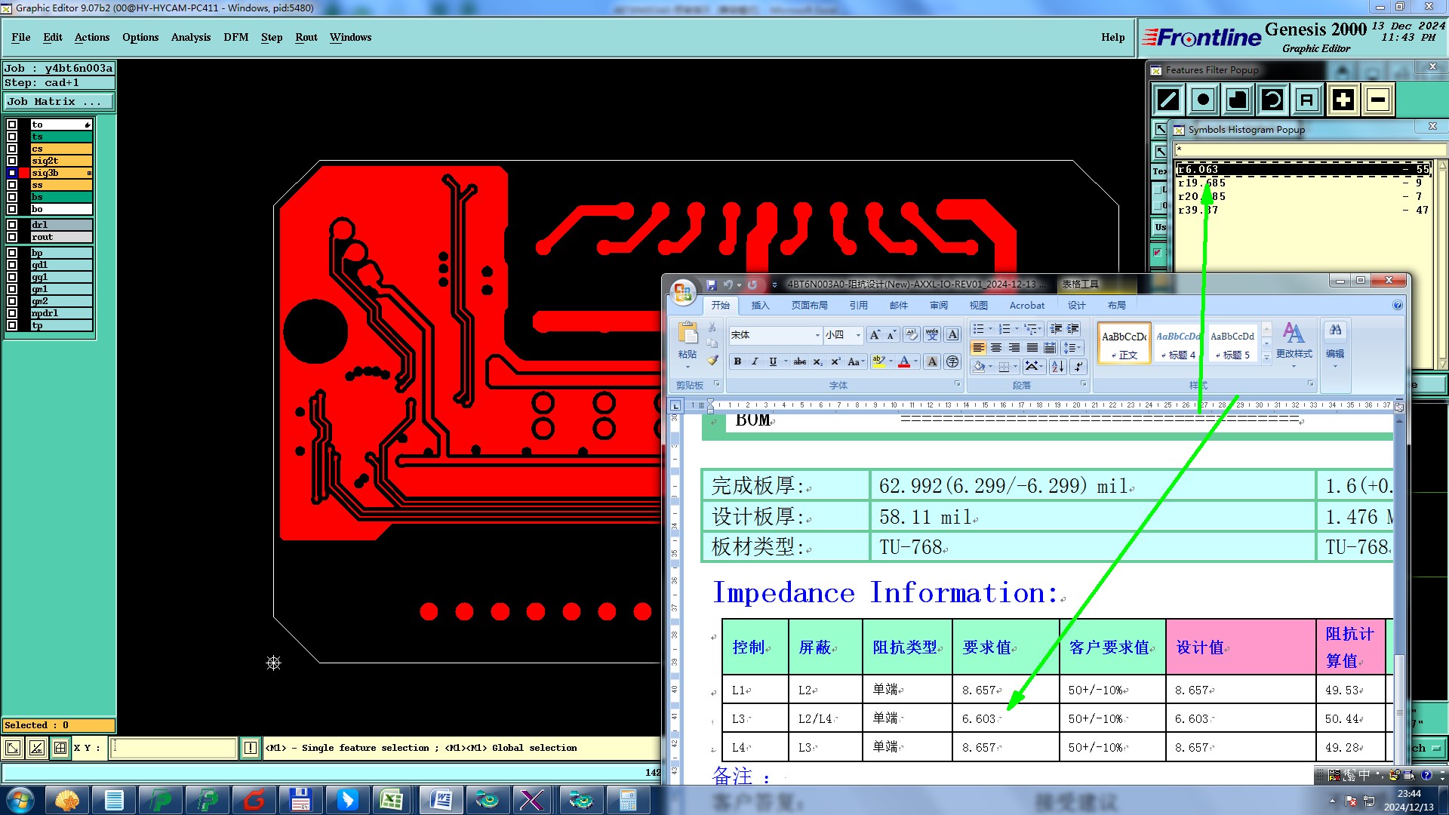Apply superscript formatting in Word

(835, 361)
